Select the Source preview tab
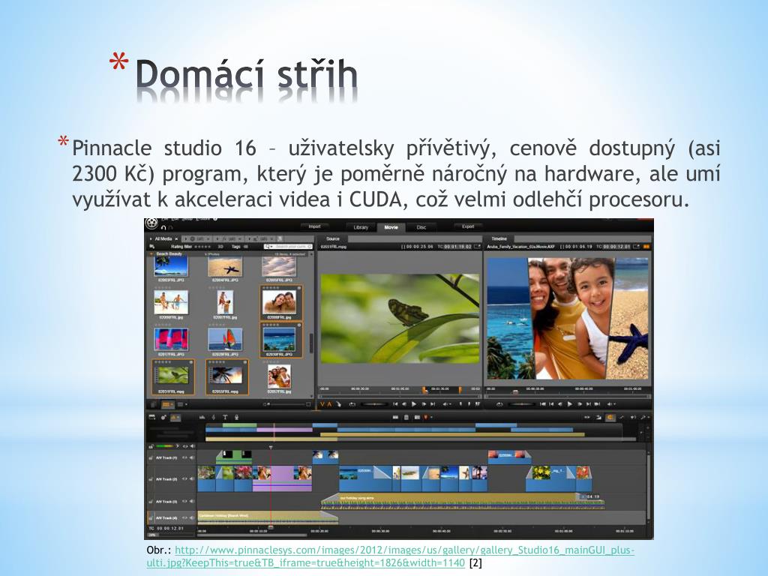The image size is (768, 576). pos(333,238)
